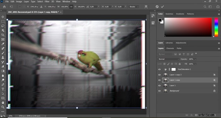This screenshot has width=221, height=118.
Task: Cancel the transform using circle-slash icon
Action: (157, 7)
